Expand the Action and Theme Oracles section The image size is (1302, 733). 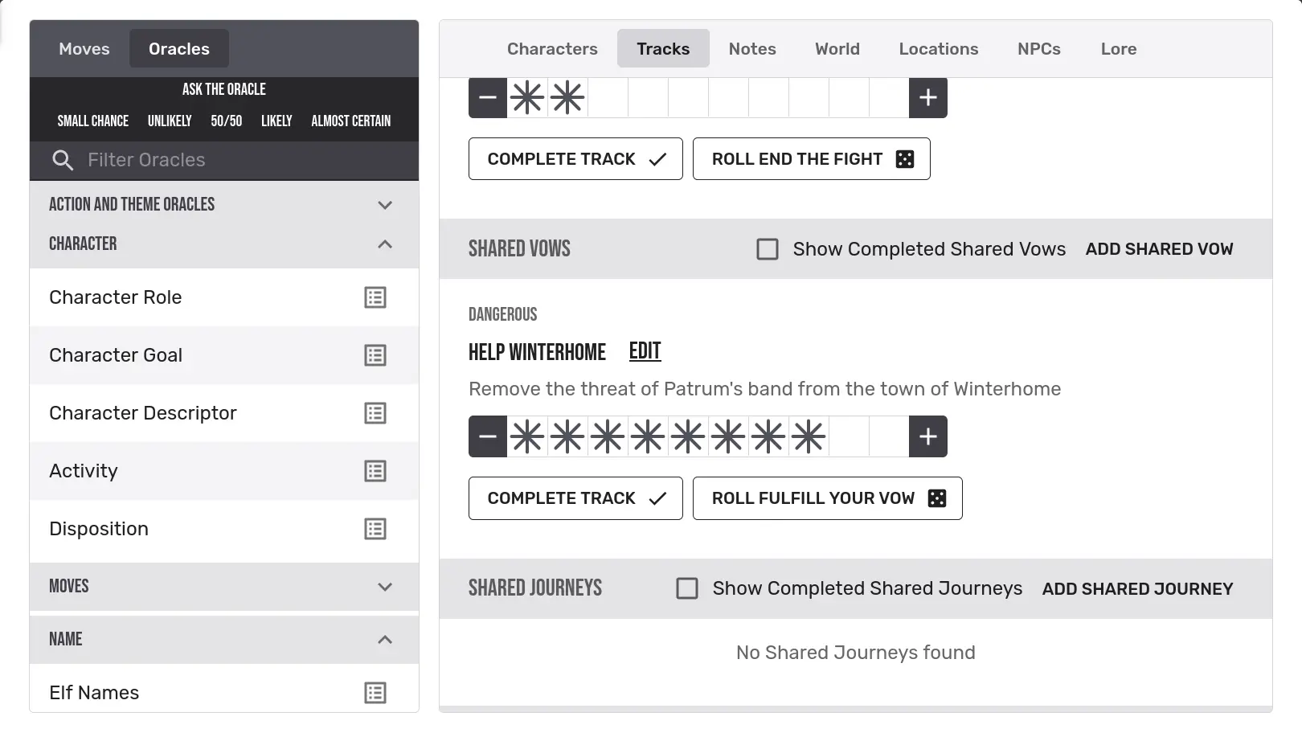[385, 205]
